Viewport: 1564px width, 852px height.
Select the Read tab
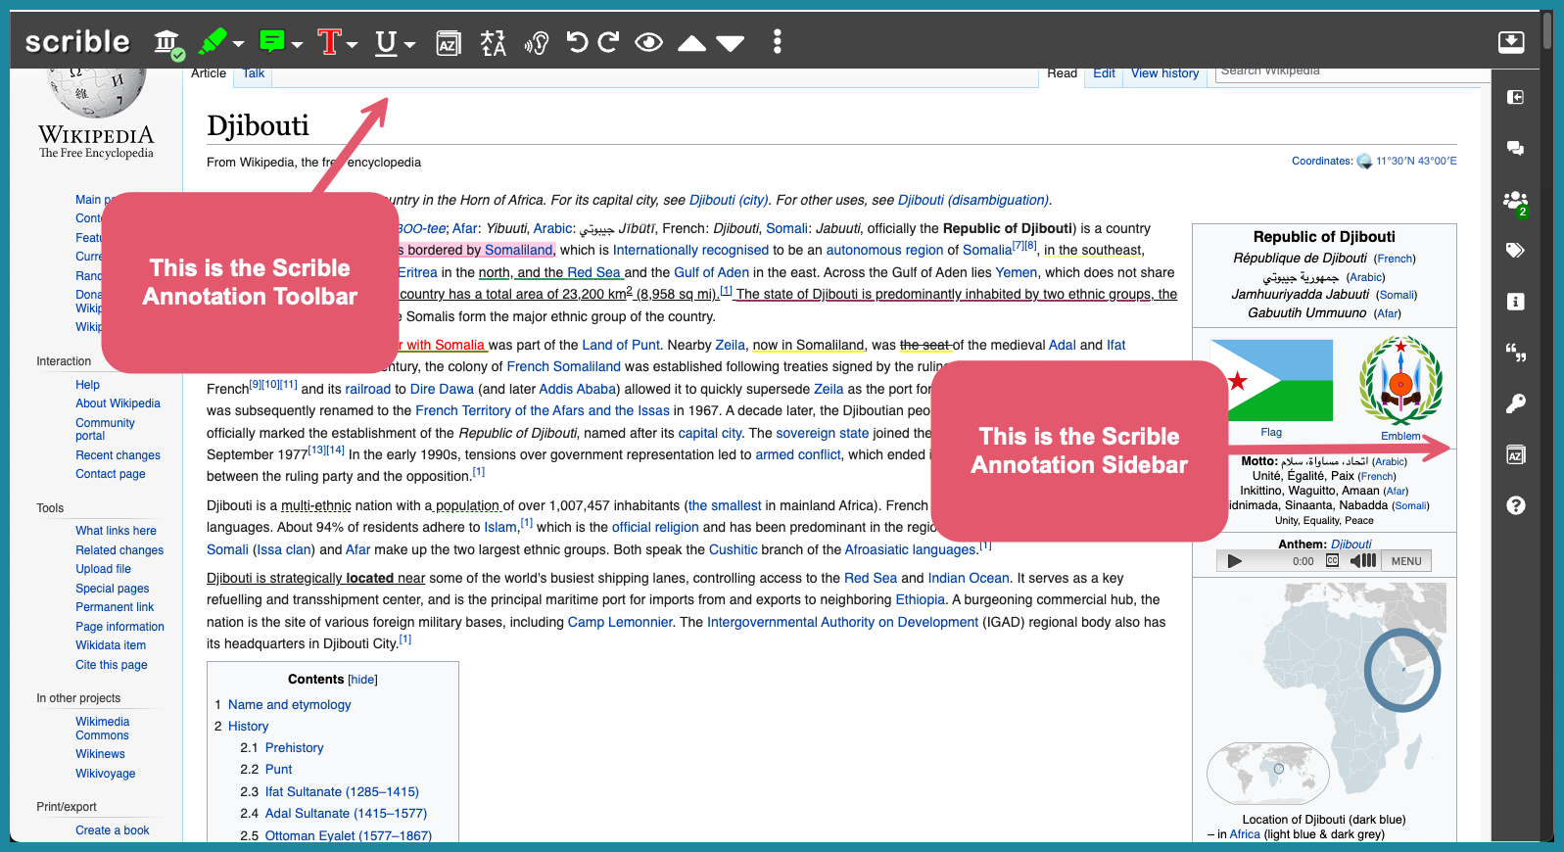(1062, 73)
